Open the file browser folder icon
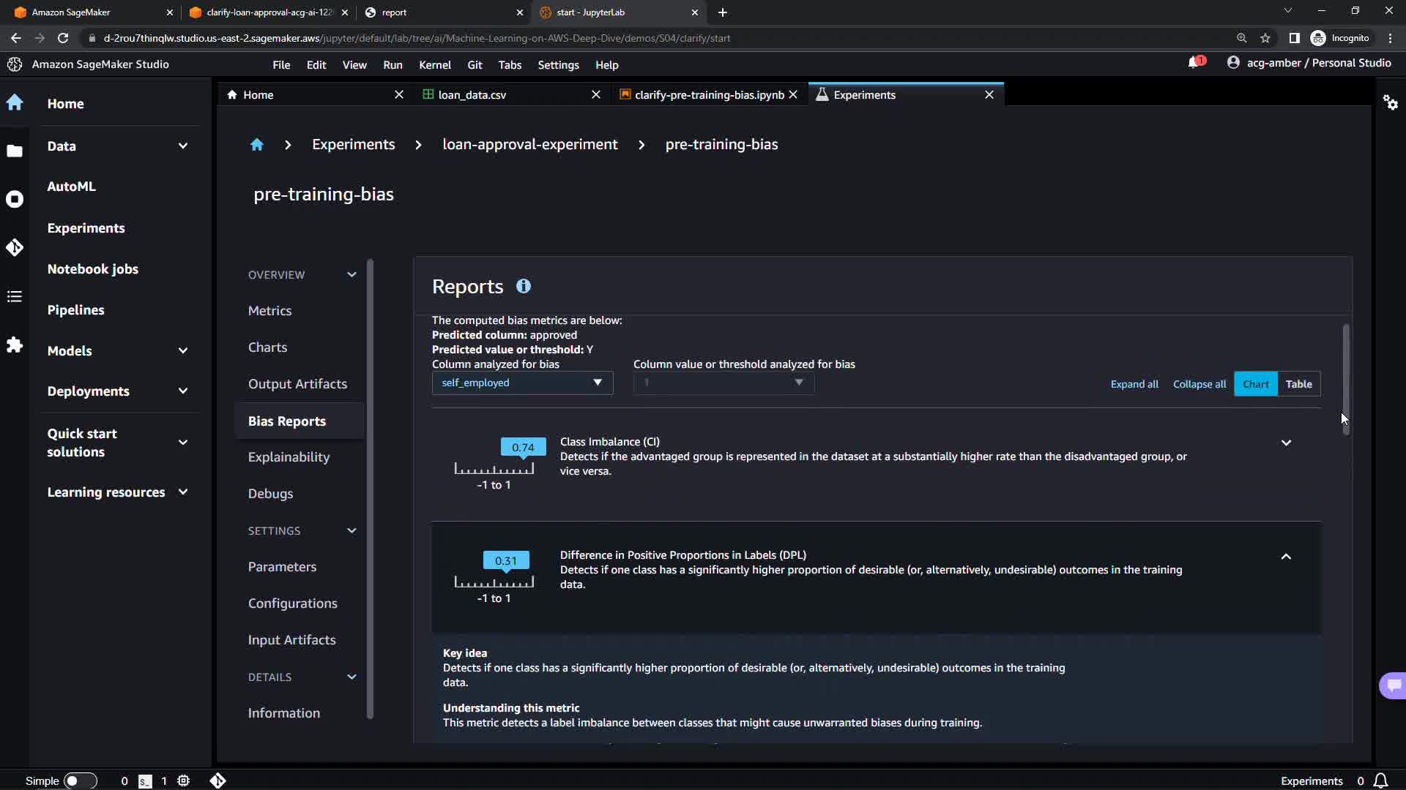This screenshot has height=790, width=1406. (x=15, y=151)
